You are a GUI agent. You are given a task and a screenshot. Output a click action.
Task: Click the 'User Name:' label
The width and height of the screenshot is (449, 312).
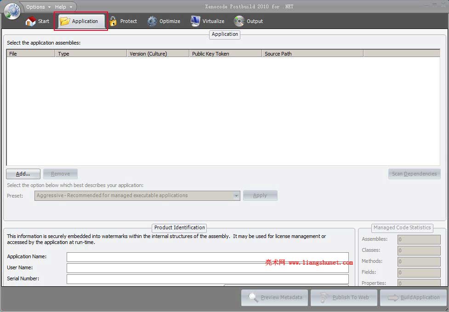pos(20,267)
